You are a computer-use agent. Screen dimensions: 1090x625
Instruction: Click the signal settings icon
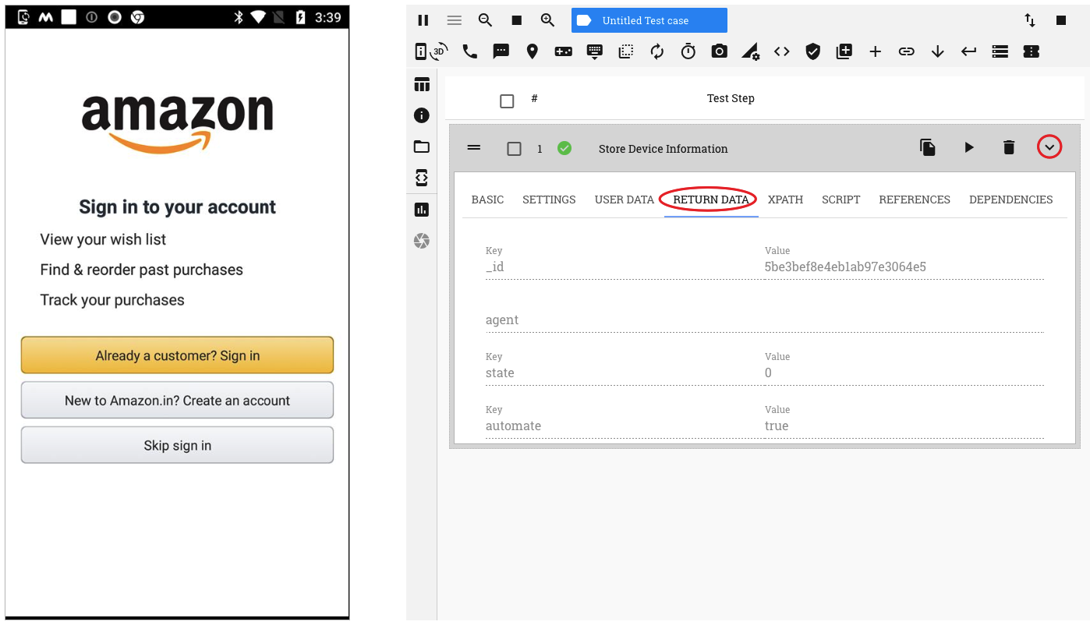(x=751, y=51)
